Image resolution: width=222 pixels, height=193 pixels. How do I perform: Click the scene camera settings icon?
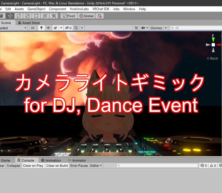143,28
